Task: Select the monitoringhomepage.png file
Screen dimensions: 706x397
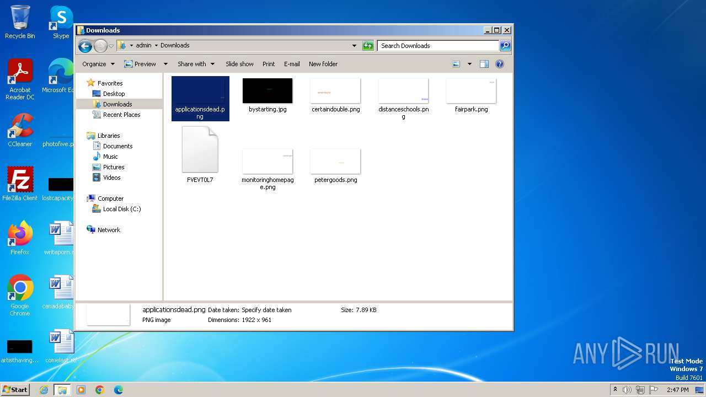Action: (x=268, y=169)
